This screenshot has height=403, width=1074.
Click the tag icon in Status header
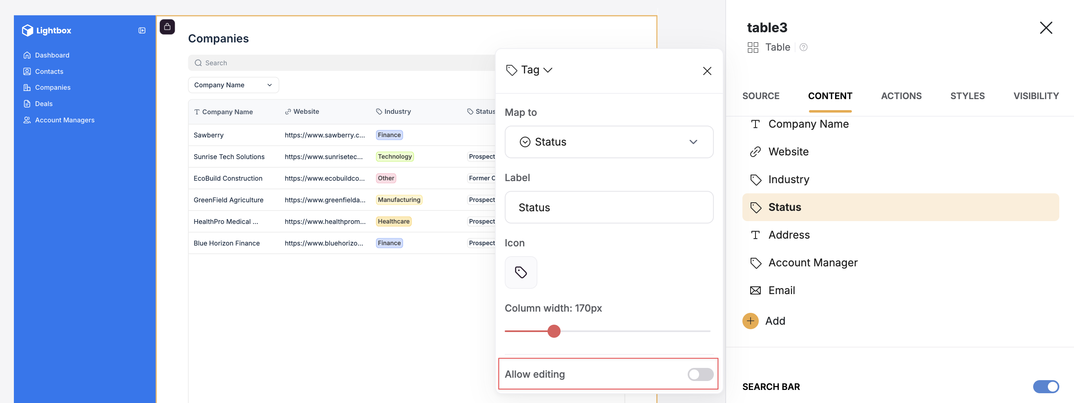pyautogui.click(x=470, y=112)
